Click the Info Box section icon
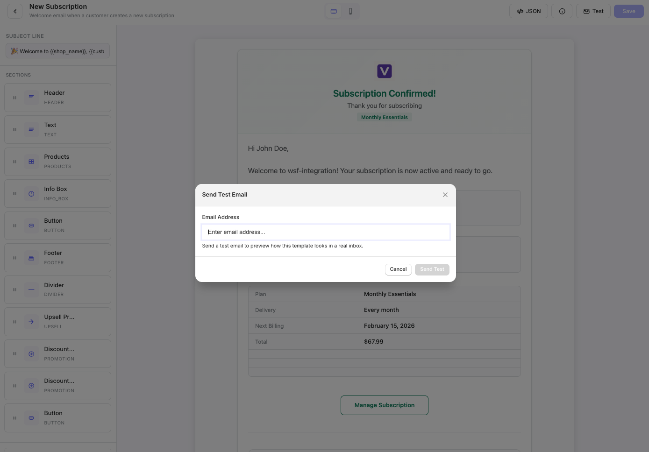Viewport: 649px width, 452px height. coord(31,194)
